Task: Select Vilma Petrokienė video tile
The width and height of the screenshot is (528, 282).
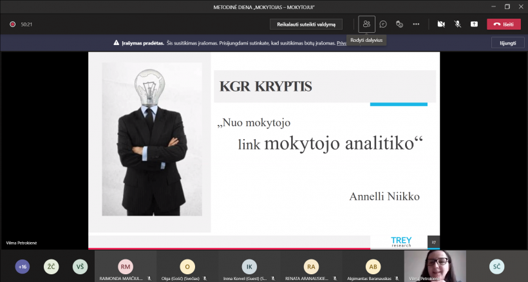Action: click(x=435, y=266)
